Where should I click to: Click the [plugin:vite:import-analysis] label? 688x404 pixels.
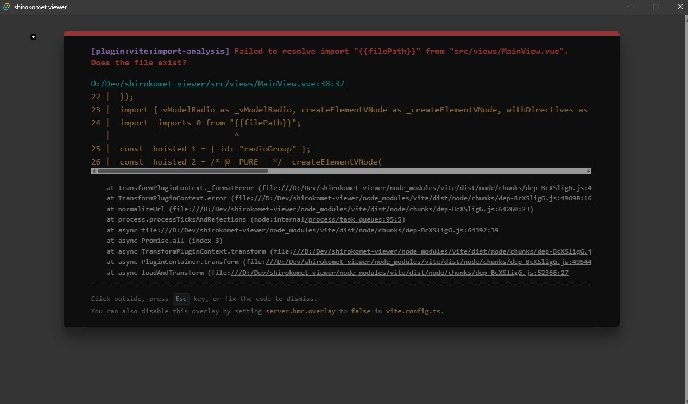pos(160,51)
